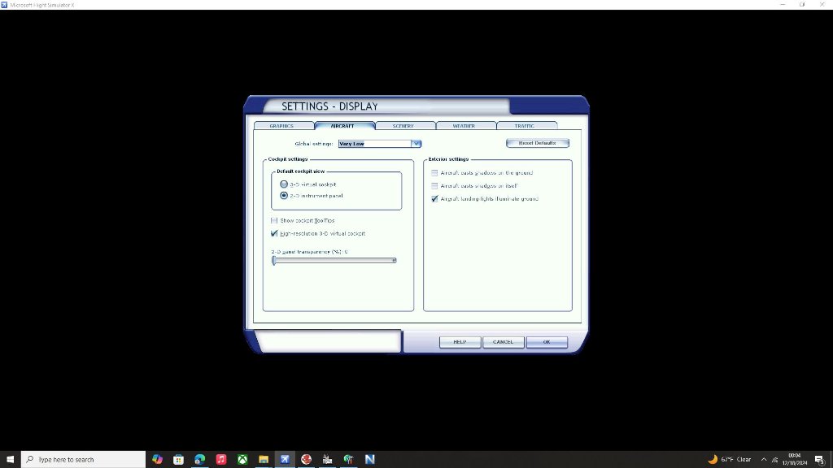Viewport: 833px width, 468px height.
Task: Select the 3-D virtual cockpit radio button
Action: point(284,184)
